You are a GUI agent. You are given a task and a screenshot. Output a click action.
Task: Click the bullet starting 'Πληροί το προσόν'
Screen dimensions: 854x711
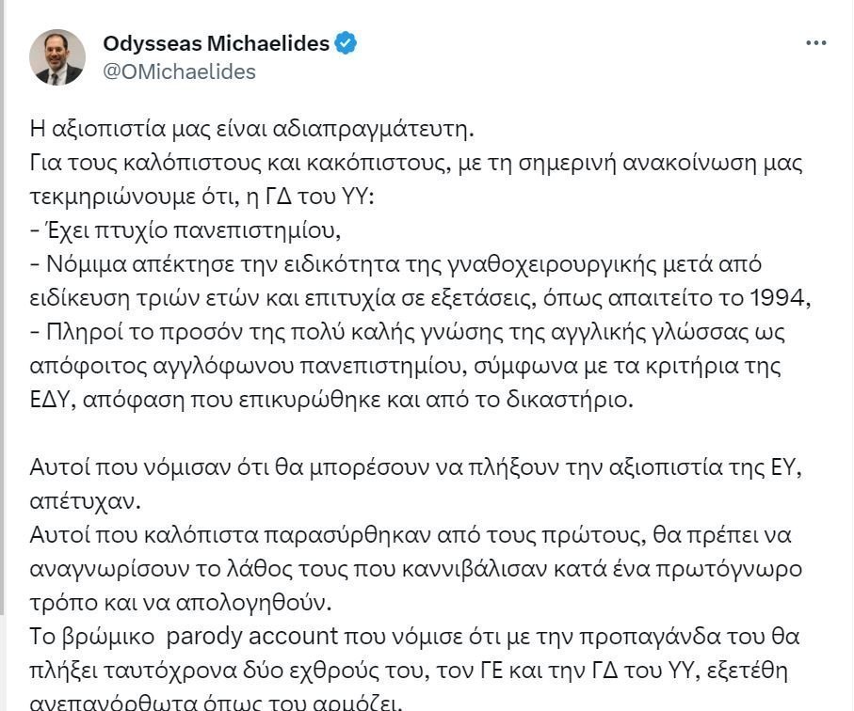pyautogui.click(x=408, y=332)
